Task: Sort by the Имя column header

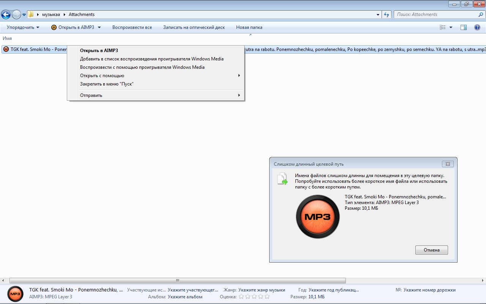Action: click(7, 38)
